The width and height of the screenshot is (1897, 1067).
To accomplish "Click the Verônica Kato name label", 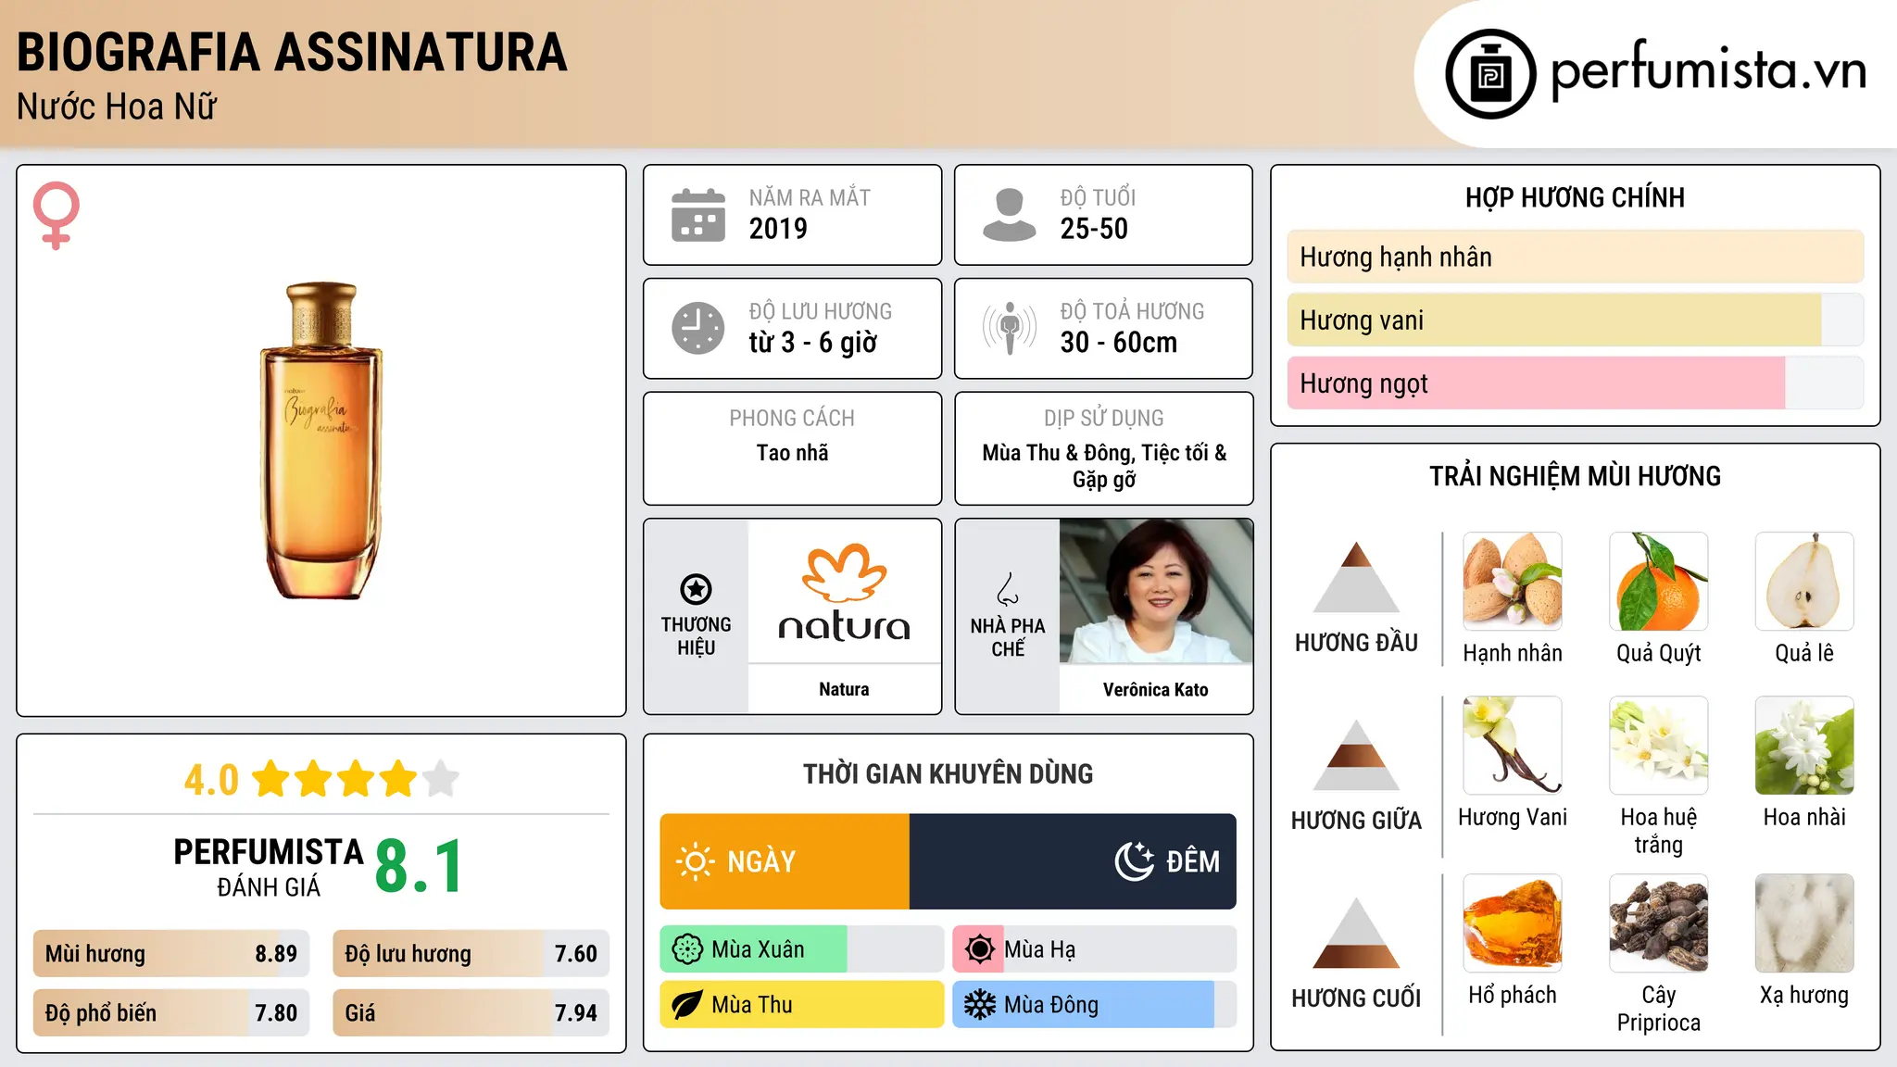I will point(1156,689).
